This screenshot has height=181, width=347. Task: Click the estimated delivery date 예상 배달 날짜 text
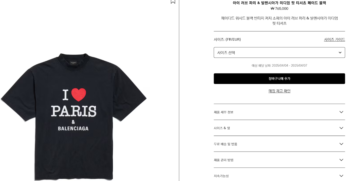point(279,66)
